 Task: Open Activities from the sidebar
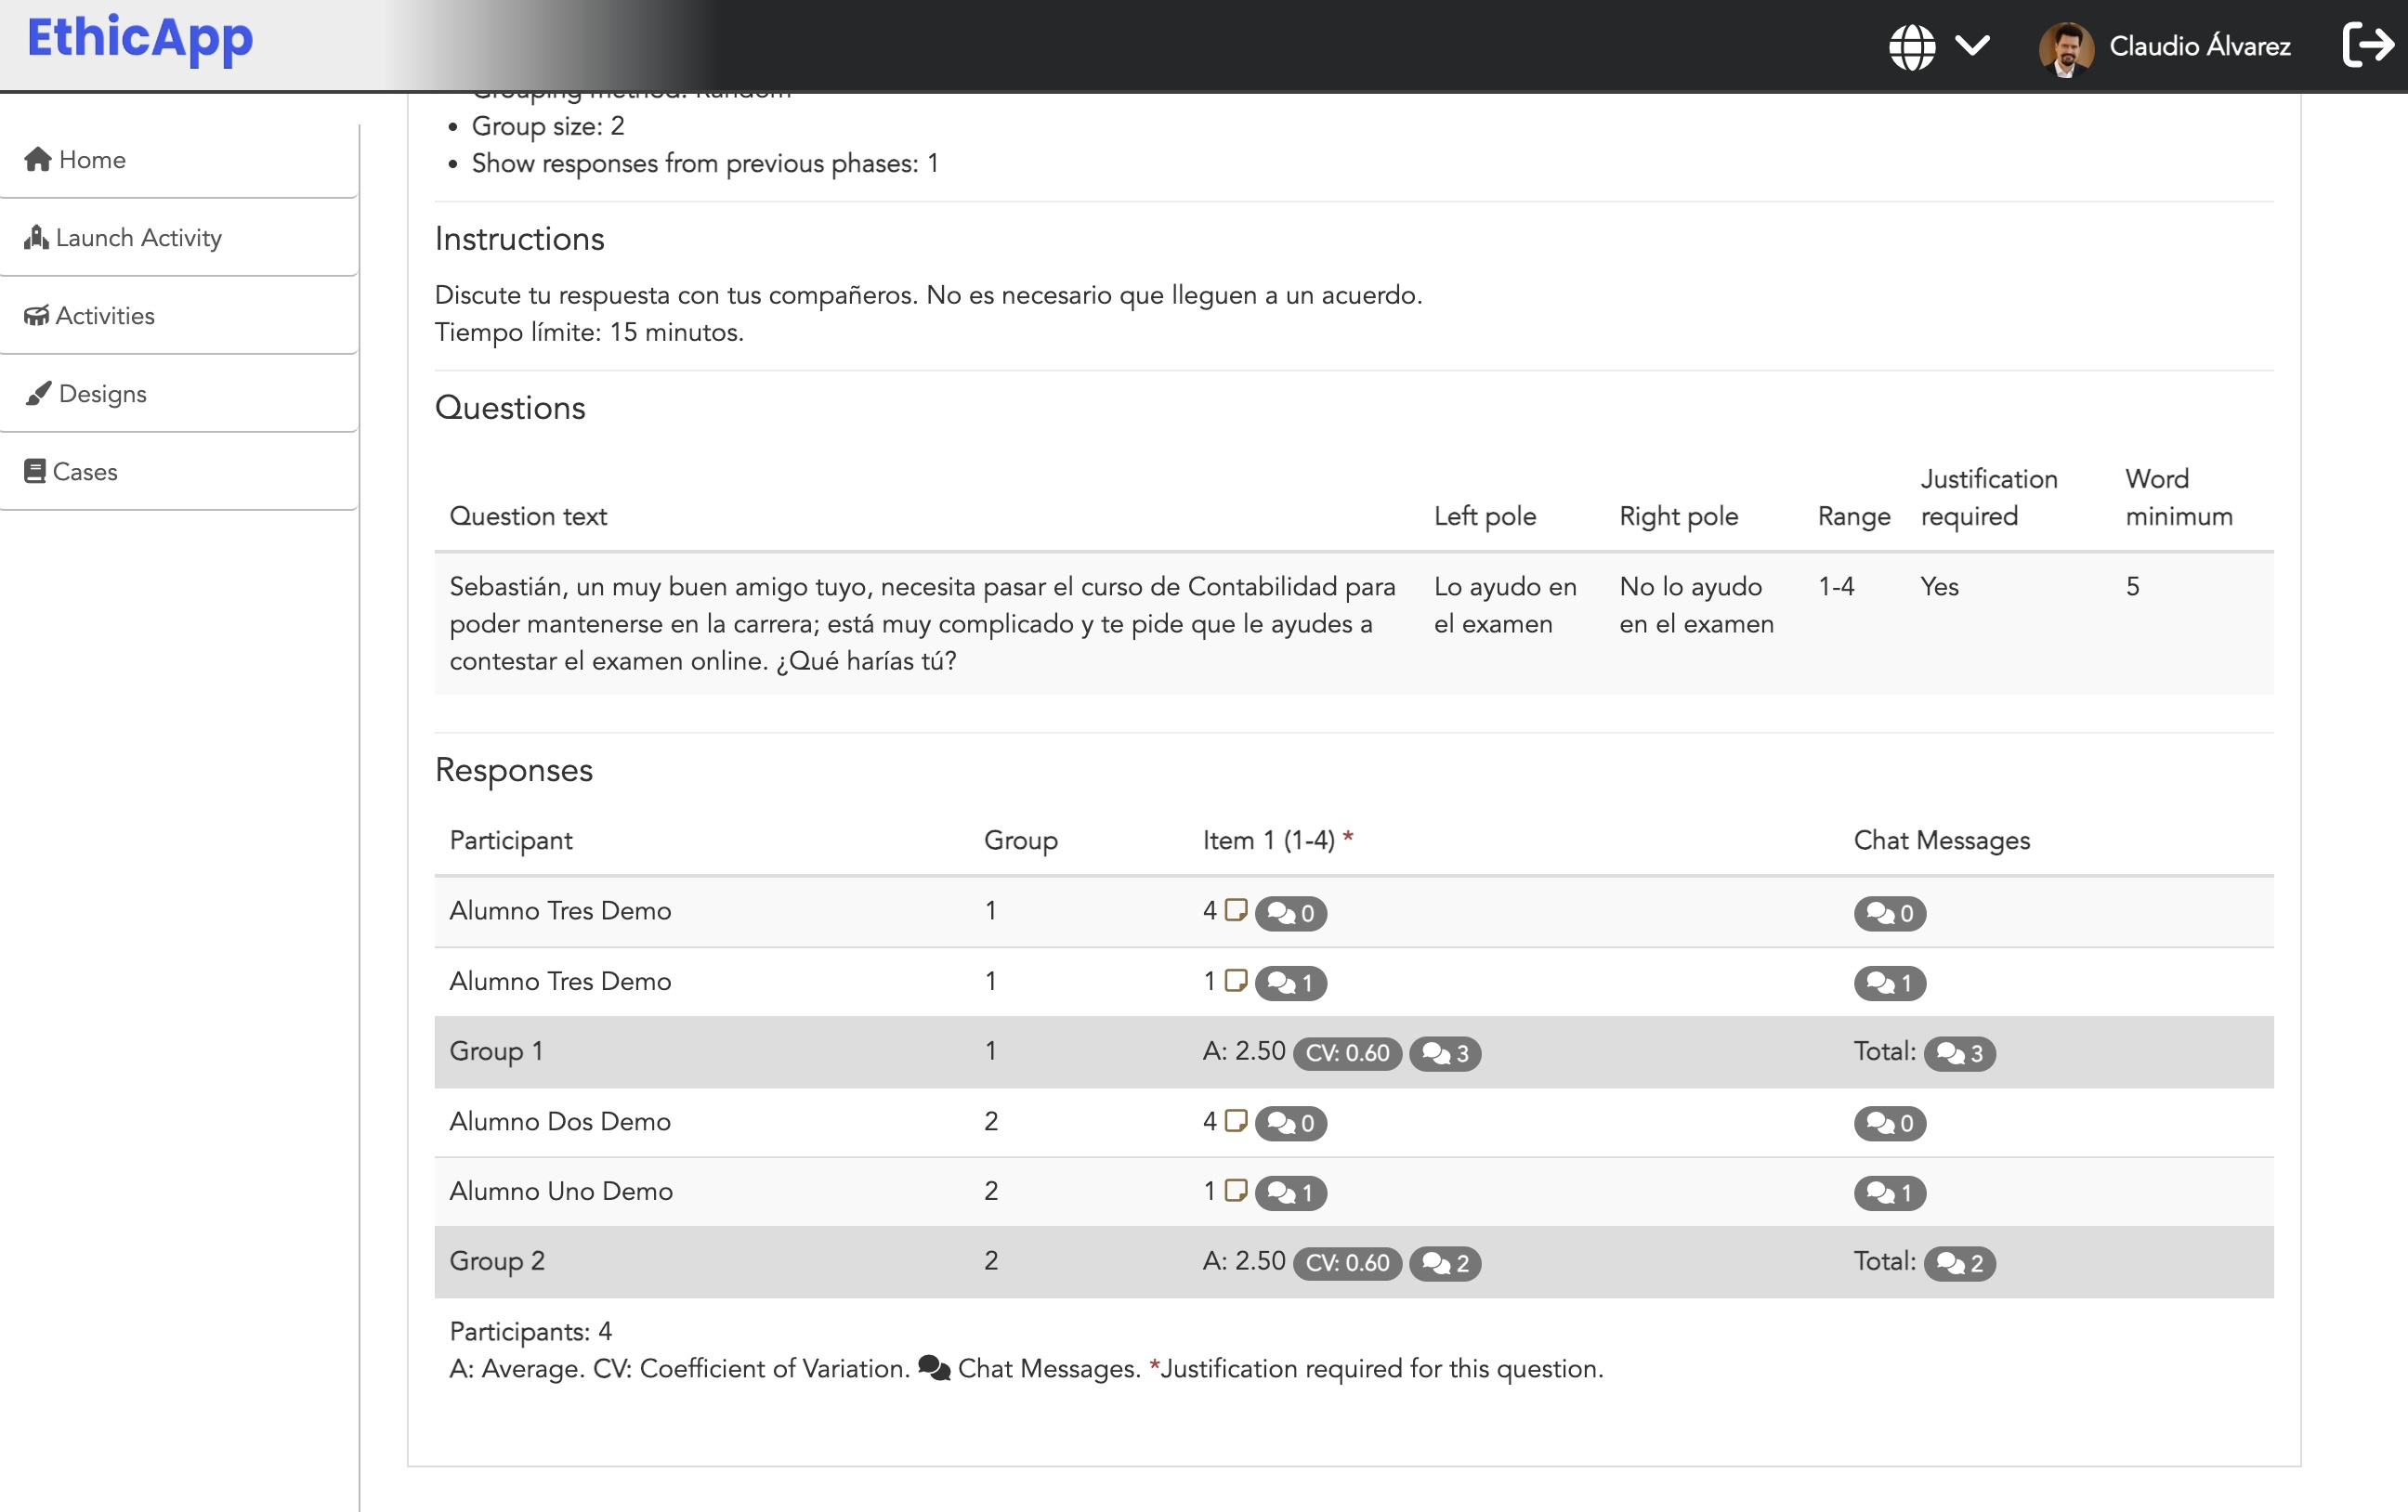(x=179, y=316)
